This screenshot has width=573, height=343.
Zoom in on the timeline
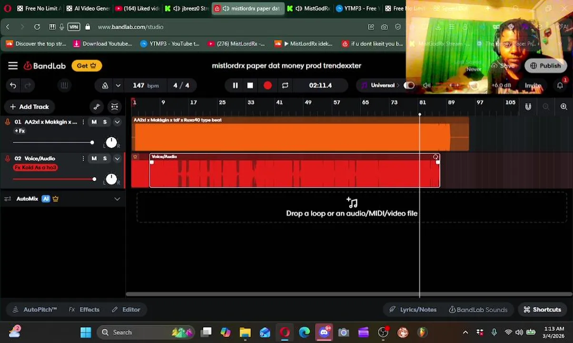[564, 107]
